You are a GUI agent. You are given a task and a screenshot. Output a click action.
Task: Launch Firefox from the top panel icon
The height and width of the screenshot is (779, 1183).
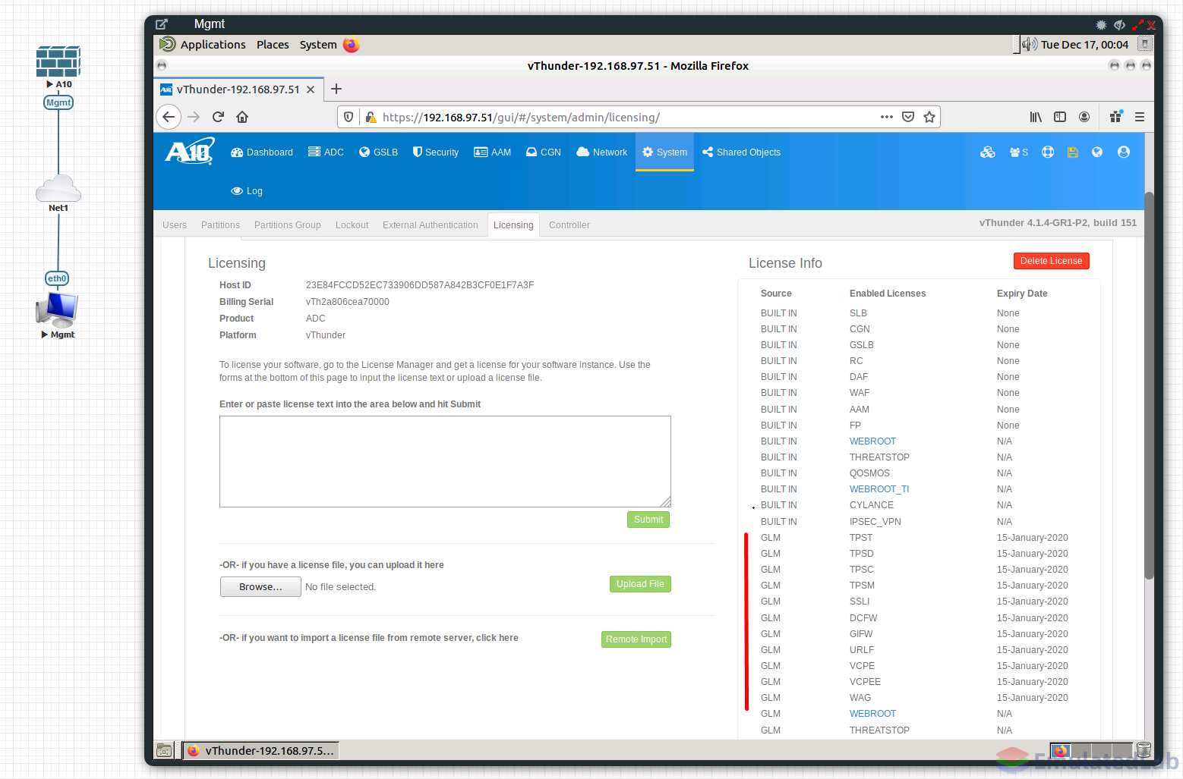(351, 44)
